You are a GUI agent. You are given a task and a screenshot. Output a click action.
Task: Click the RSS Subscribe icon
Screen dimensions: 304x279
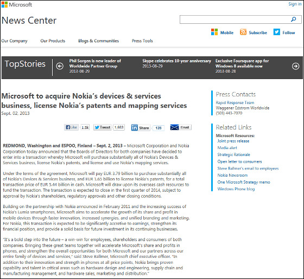click(243, 32)
